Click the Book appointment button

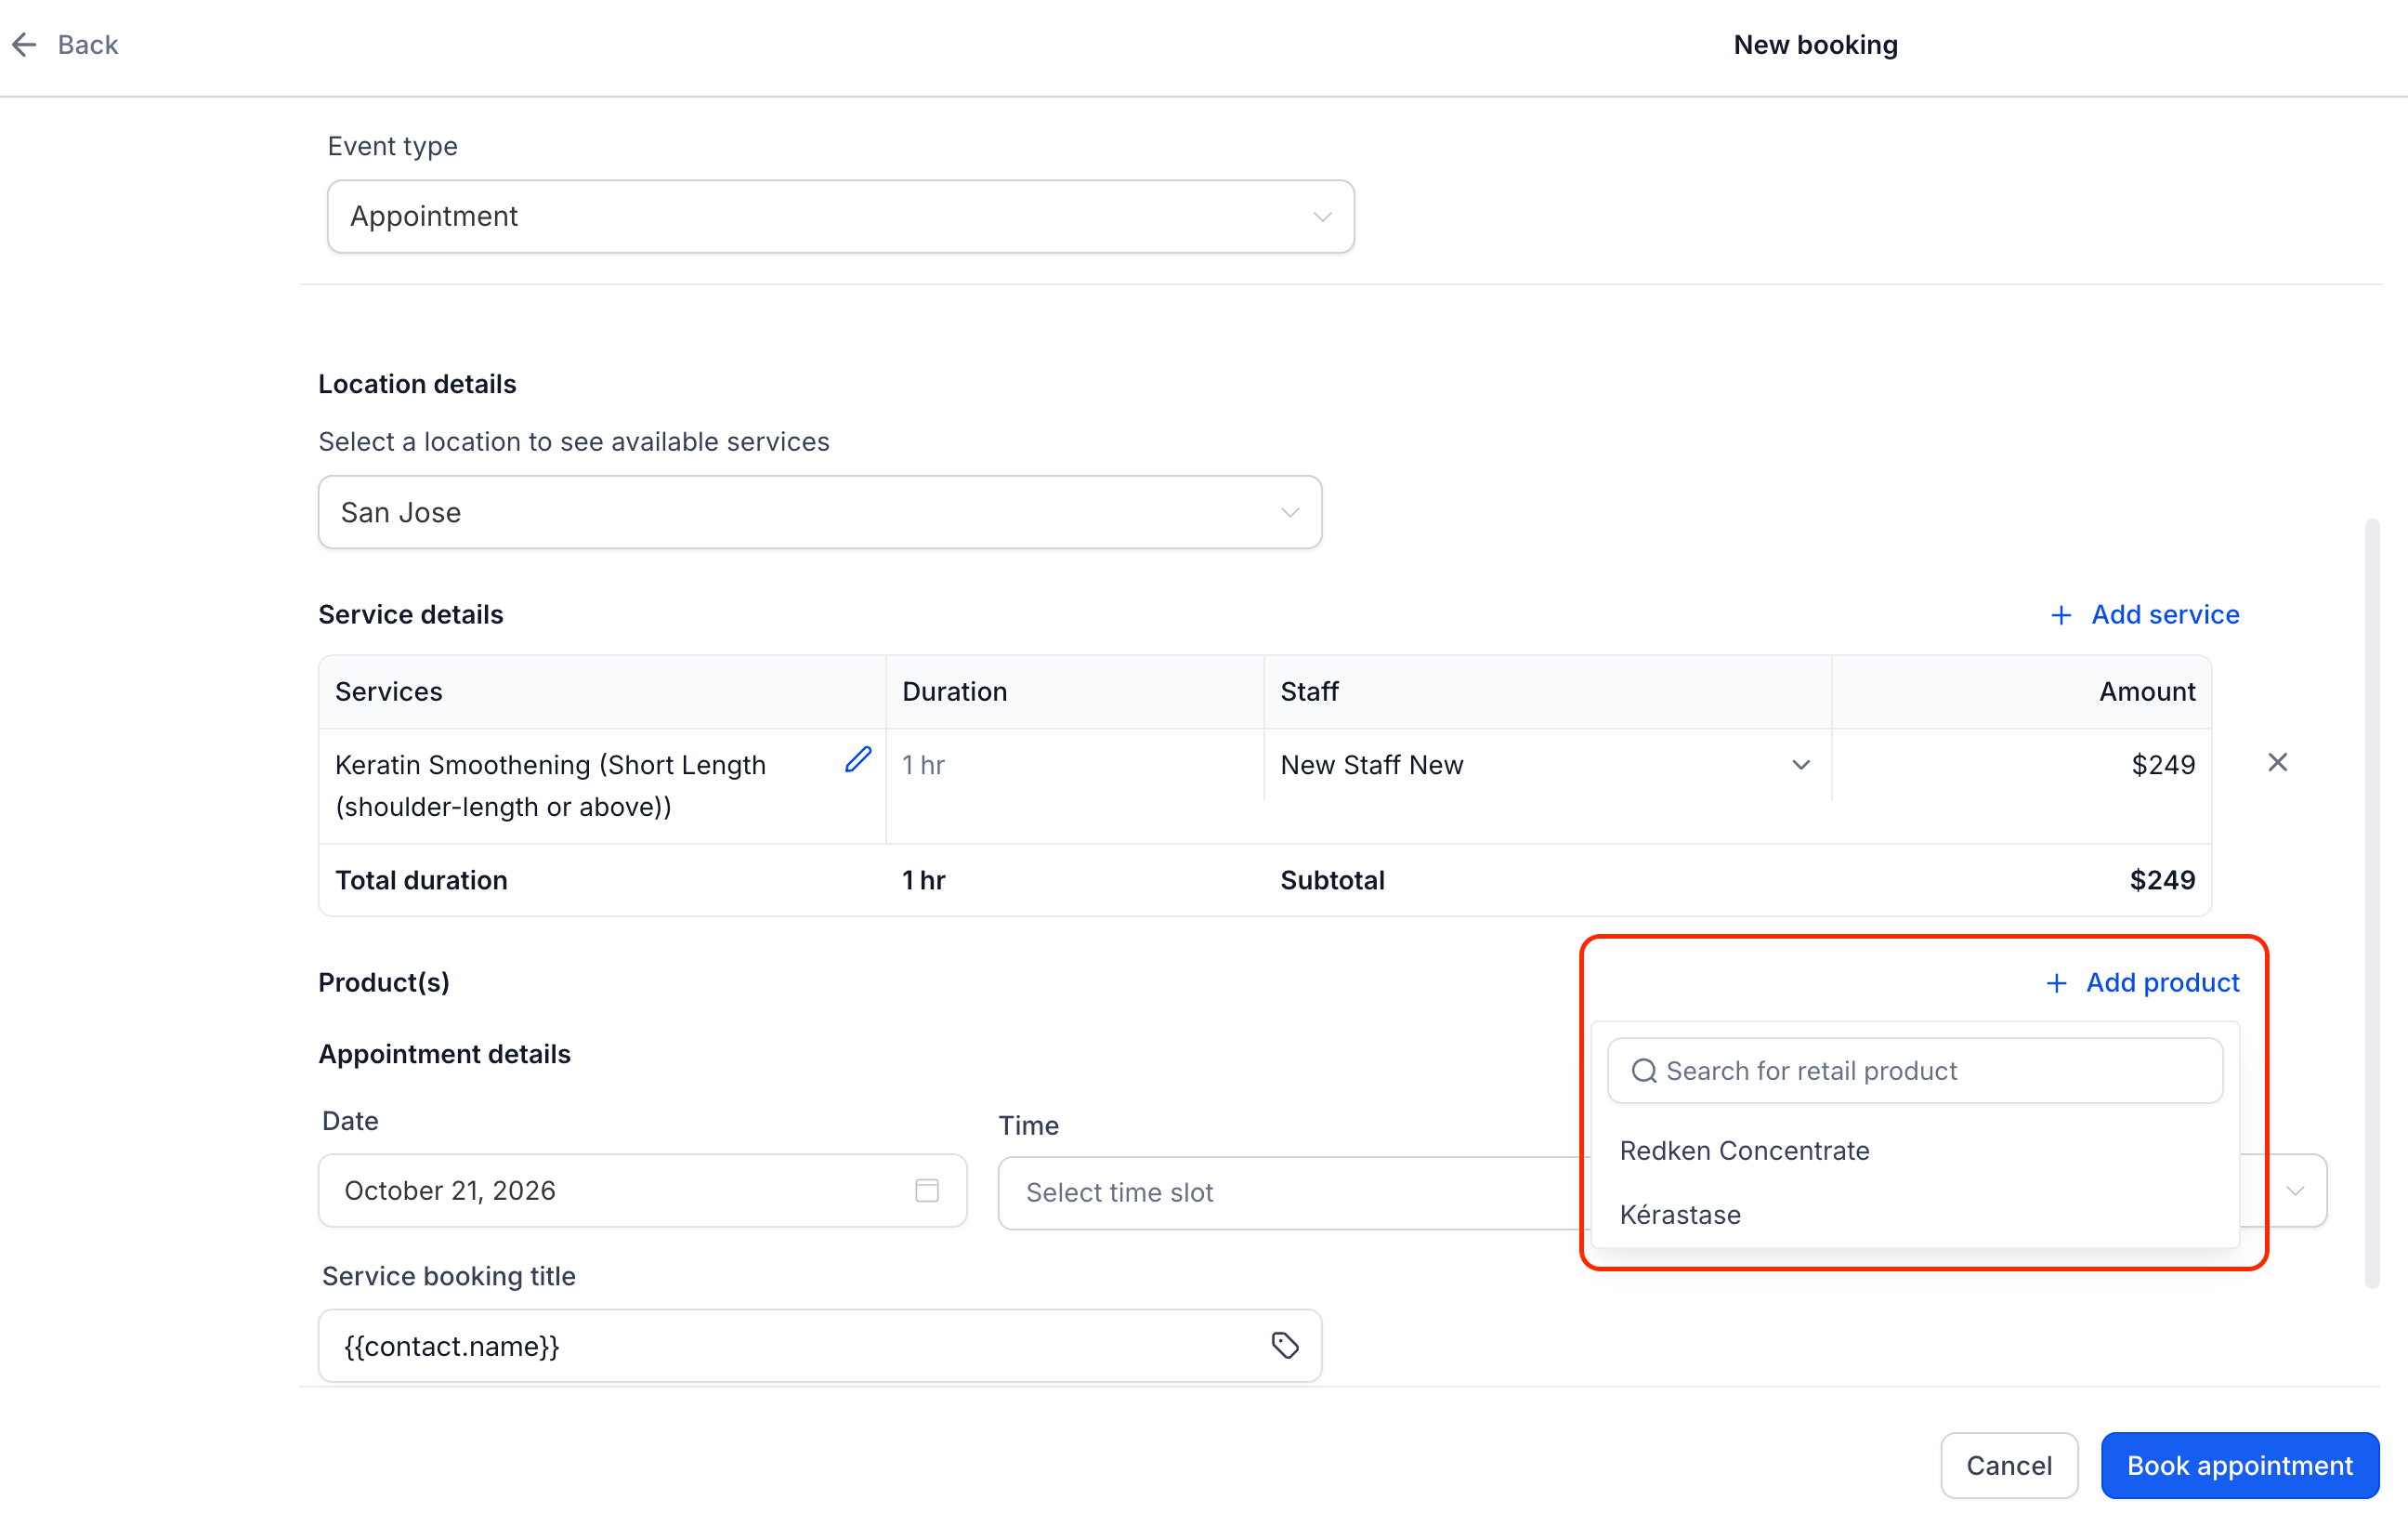click(x=2239, y=1466)
